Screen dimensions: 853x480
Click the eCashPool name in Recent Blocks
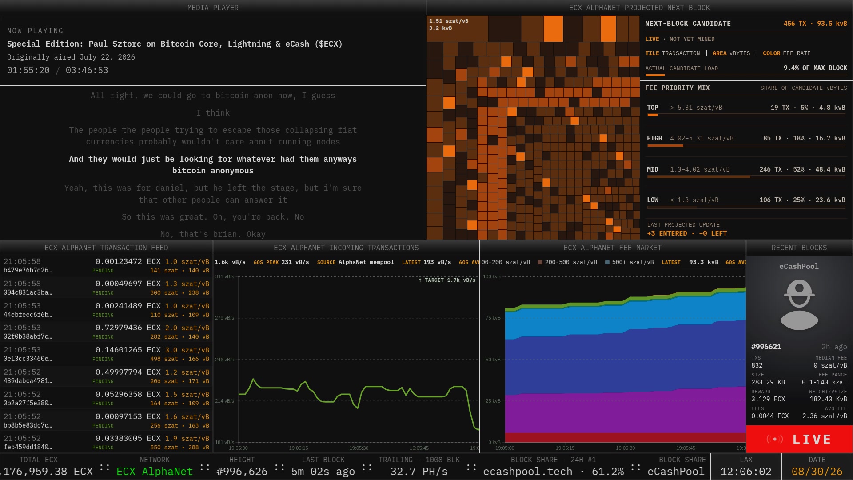coord(799,266)
